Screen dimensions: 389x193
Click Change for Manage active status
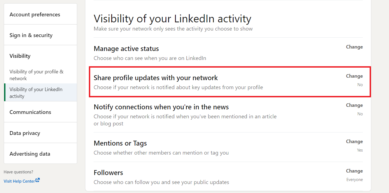354,47
